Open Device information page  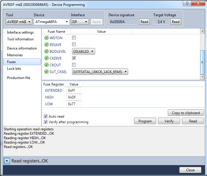point(22,48)
